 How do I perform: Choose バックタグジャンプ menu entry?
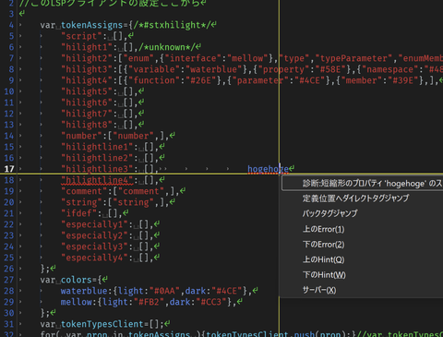(329, 213)
